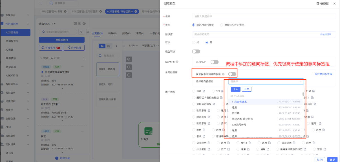Viewport: 340px width, 162px height.
Task: Open the 特殊(8) flow tab
Action: coord(112,33)
